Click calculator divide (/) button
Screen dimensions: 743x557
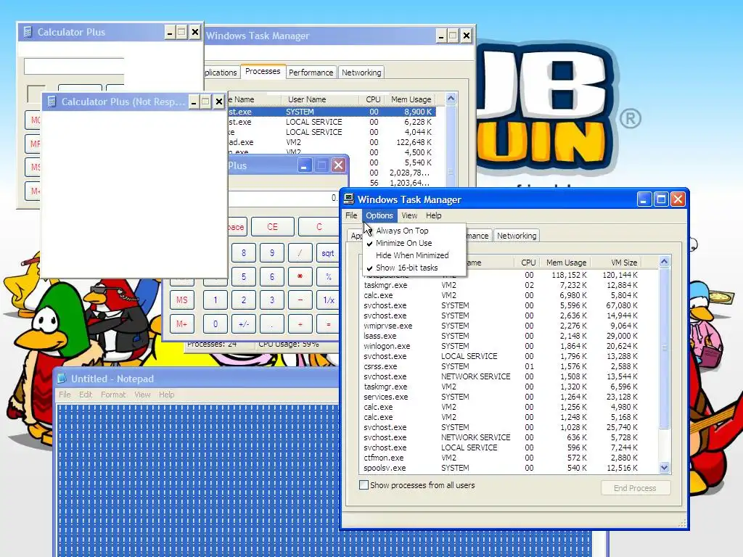tap(300, 253)
